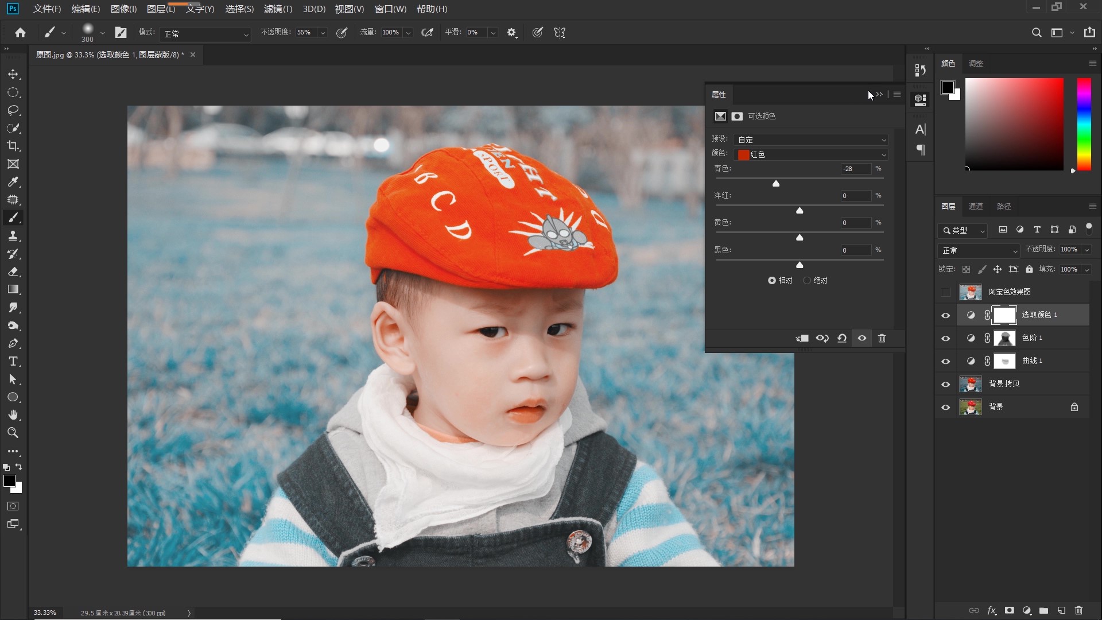Image resolution: width=1102 pixels, height=620 pixels.
Task: Hide the 色阶 1 layer
Action: 946,339
